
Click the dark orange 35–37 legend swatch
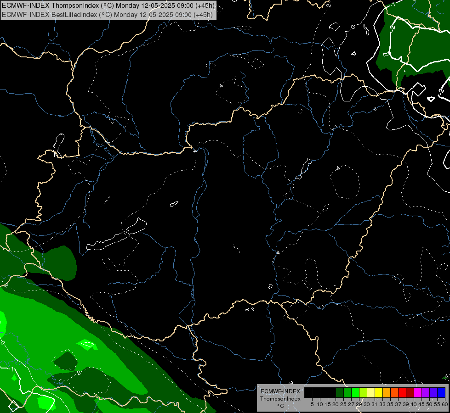point(394,392)
